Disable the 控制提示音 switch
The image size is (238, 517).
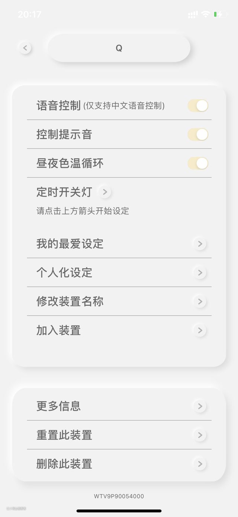pos(198,134)
